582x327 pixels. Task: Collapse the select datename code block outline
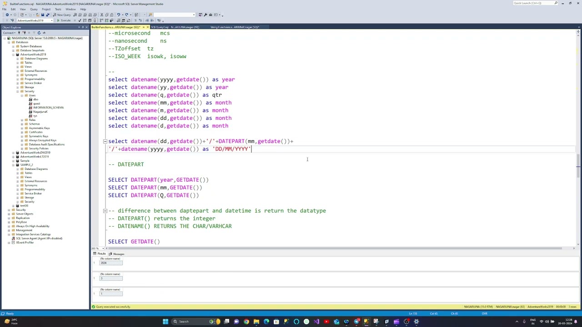coord(105,141)
